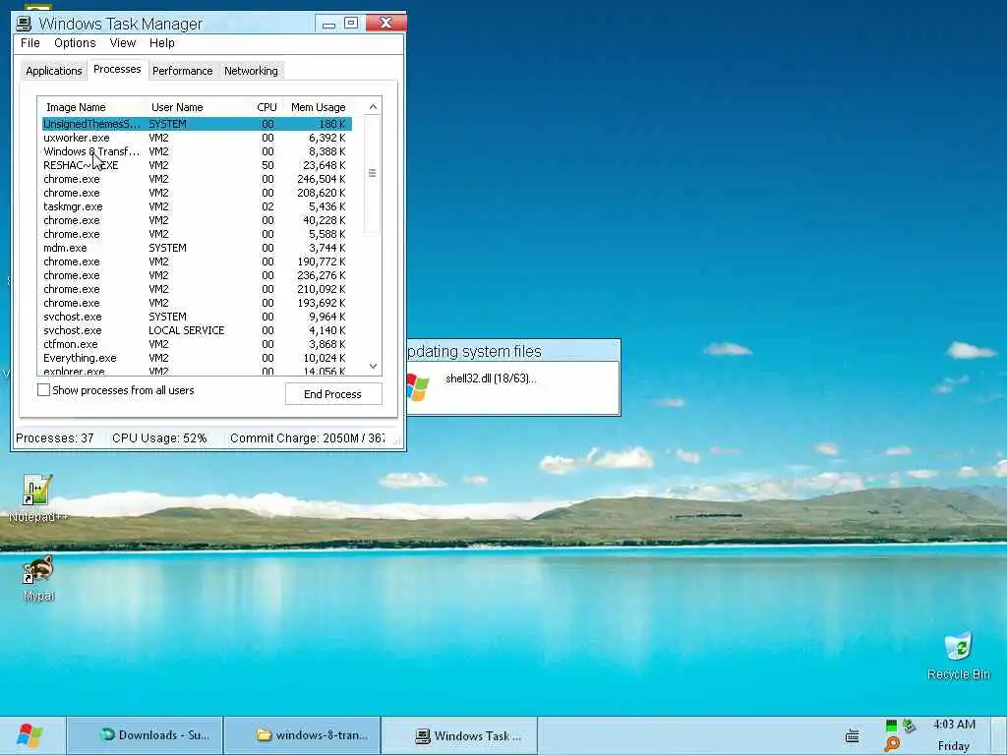This screenshot has width=1007, height=755.
Task: Click the process list scroll down arrow
Action: click(373, 366)
